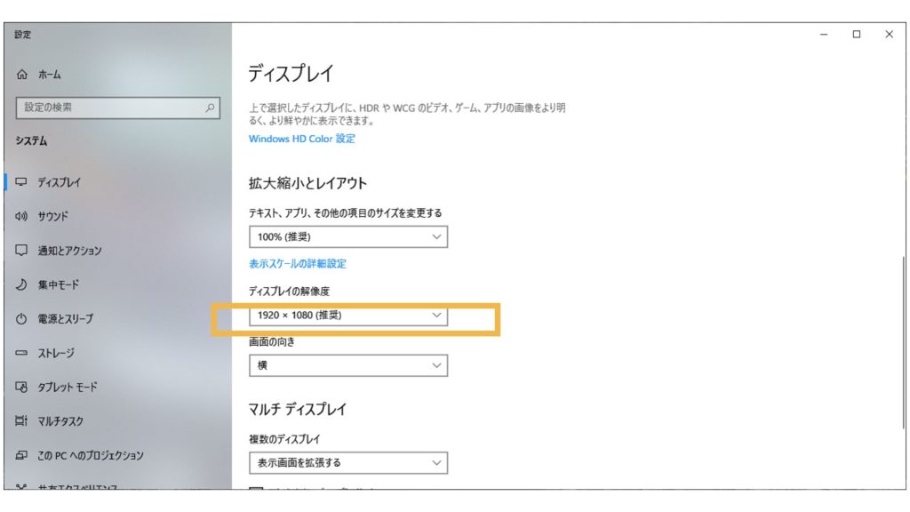Click the タブレット モード icon
This screenshot has height=512, width=910.
coord(22,388)
